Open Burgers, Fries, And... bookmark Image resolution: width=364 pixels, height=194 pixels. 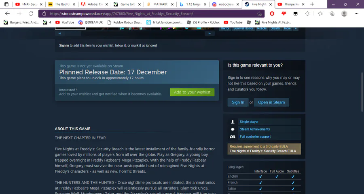click(21, 22)
